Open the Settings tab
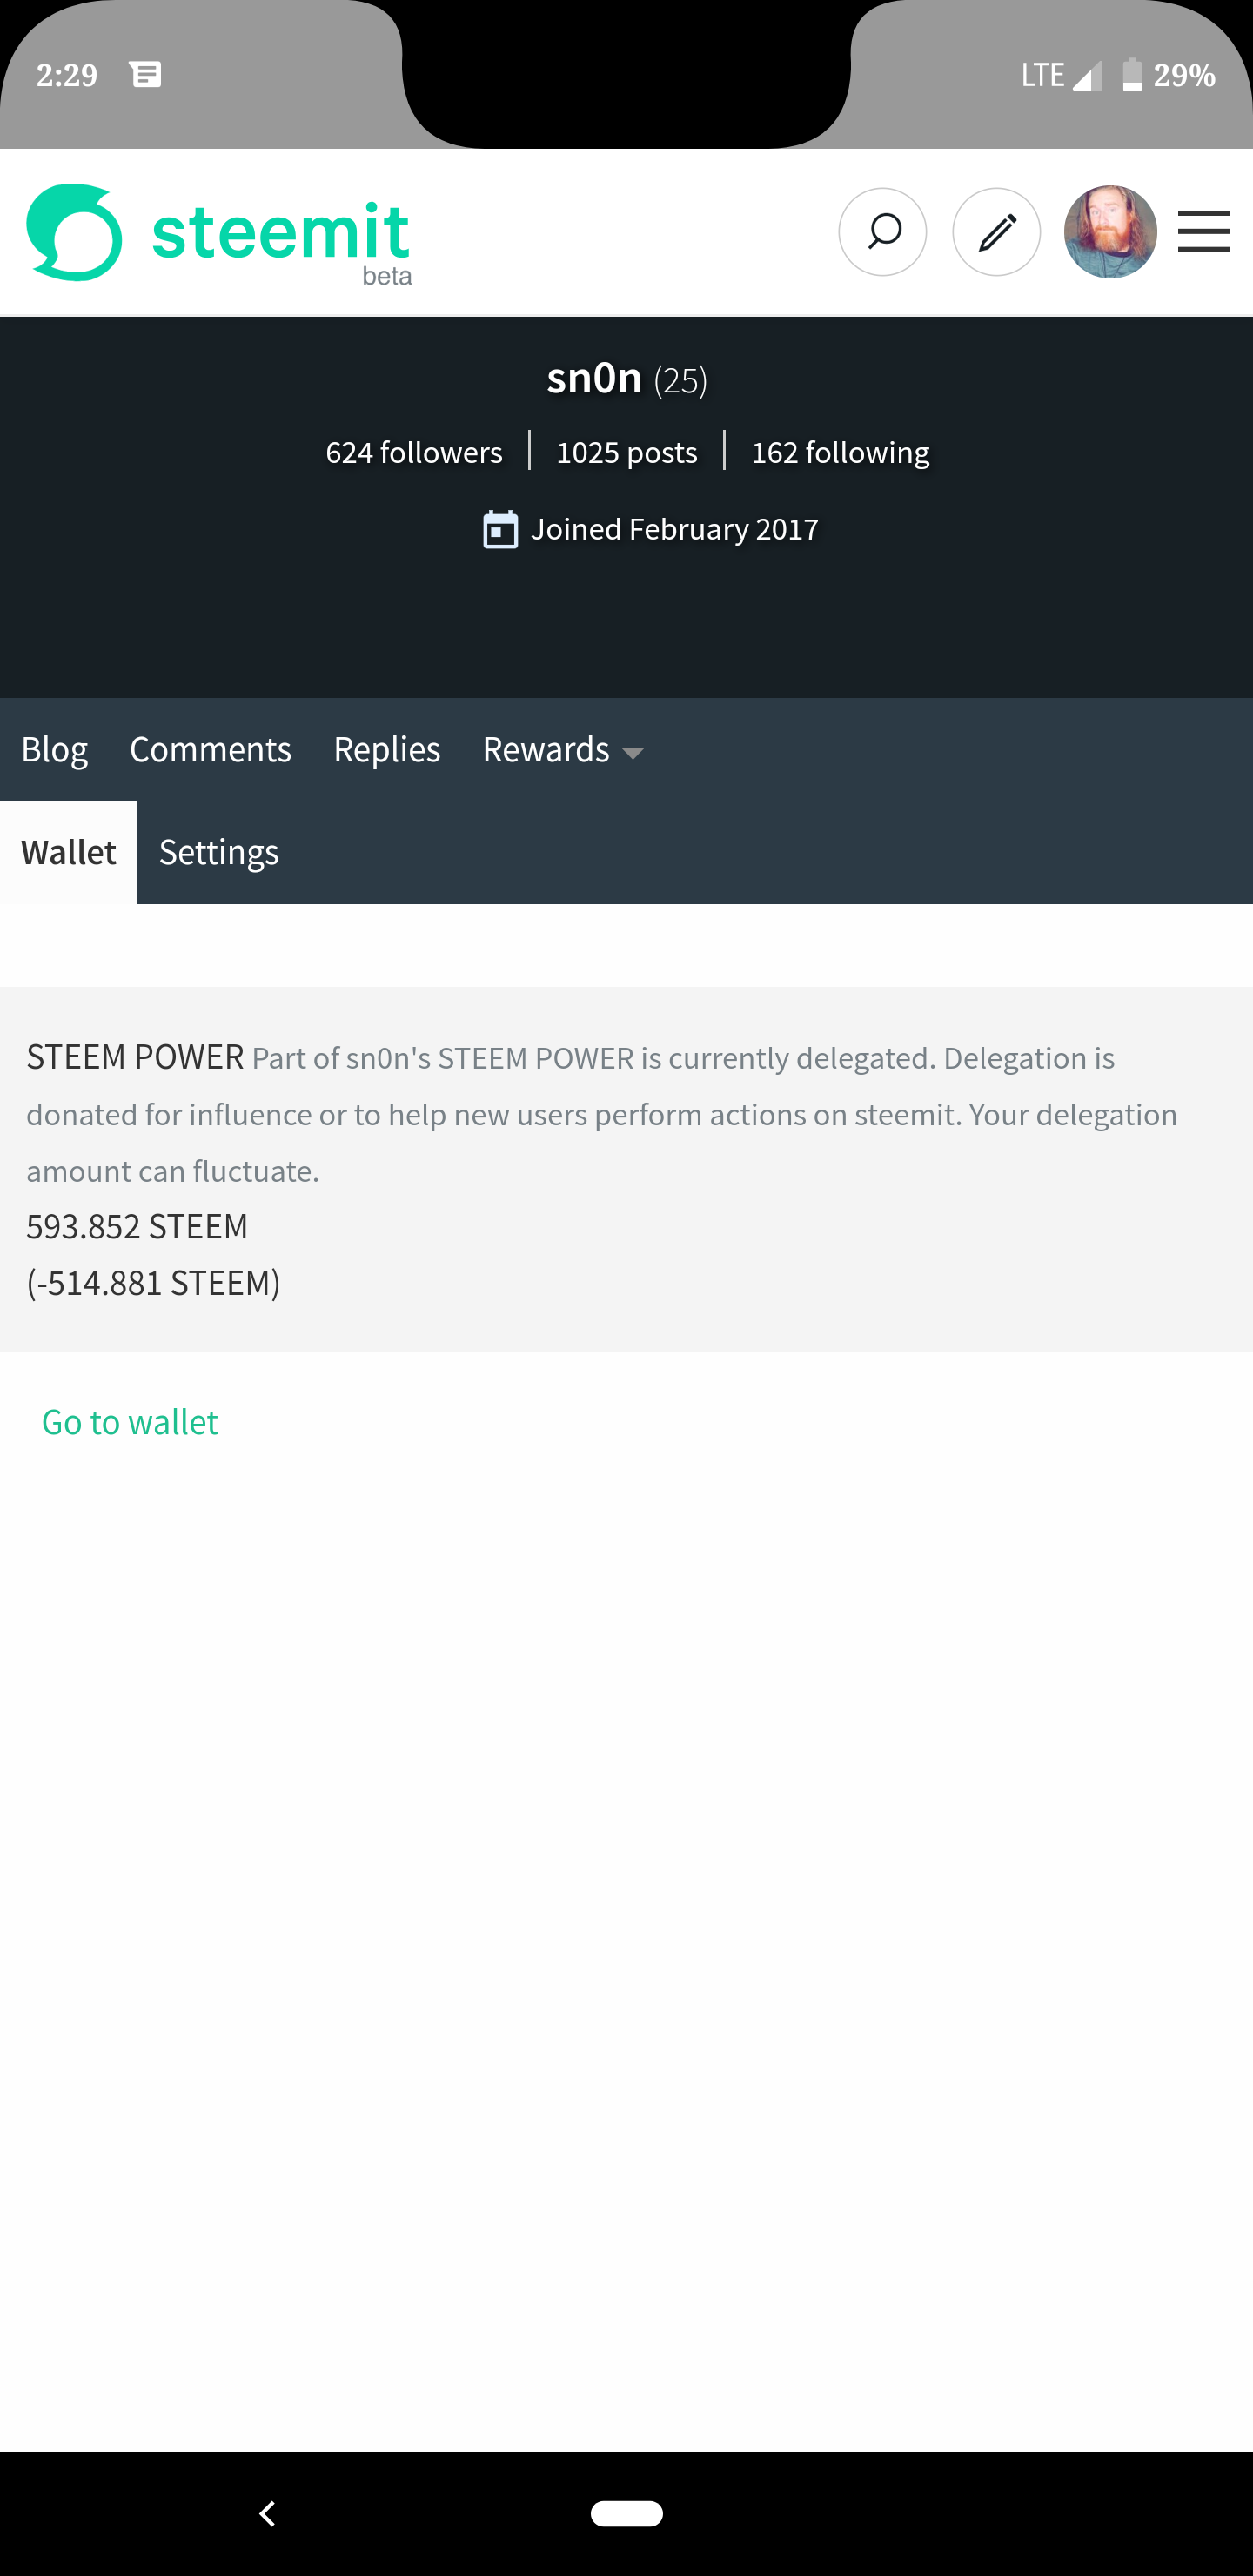The height and width of the screenshot is (2576, 1253). 219,852
